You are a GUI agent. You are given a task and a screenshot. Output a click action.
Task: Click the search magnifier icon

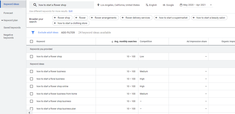35,5
